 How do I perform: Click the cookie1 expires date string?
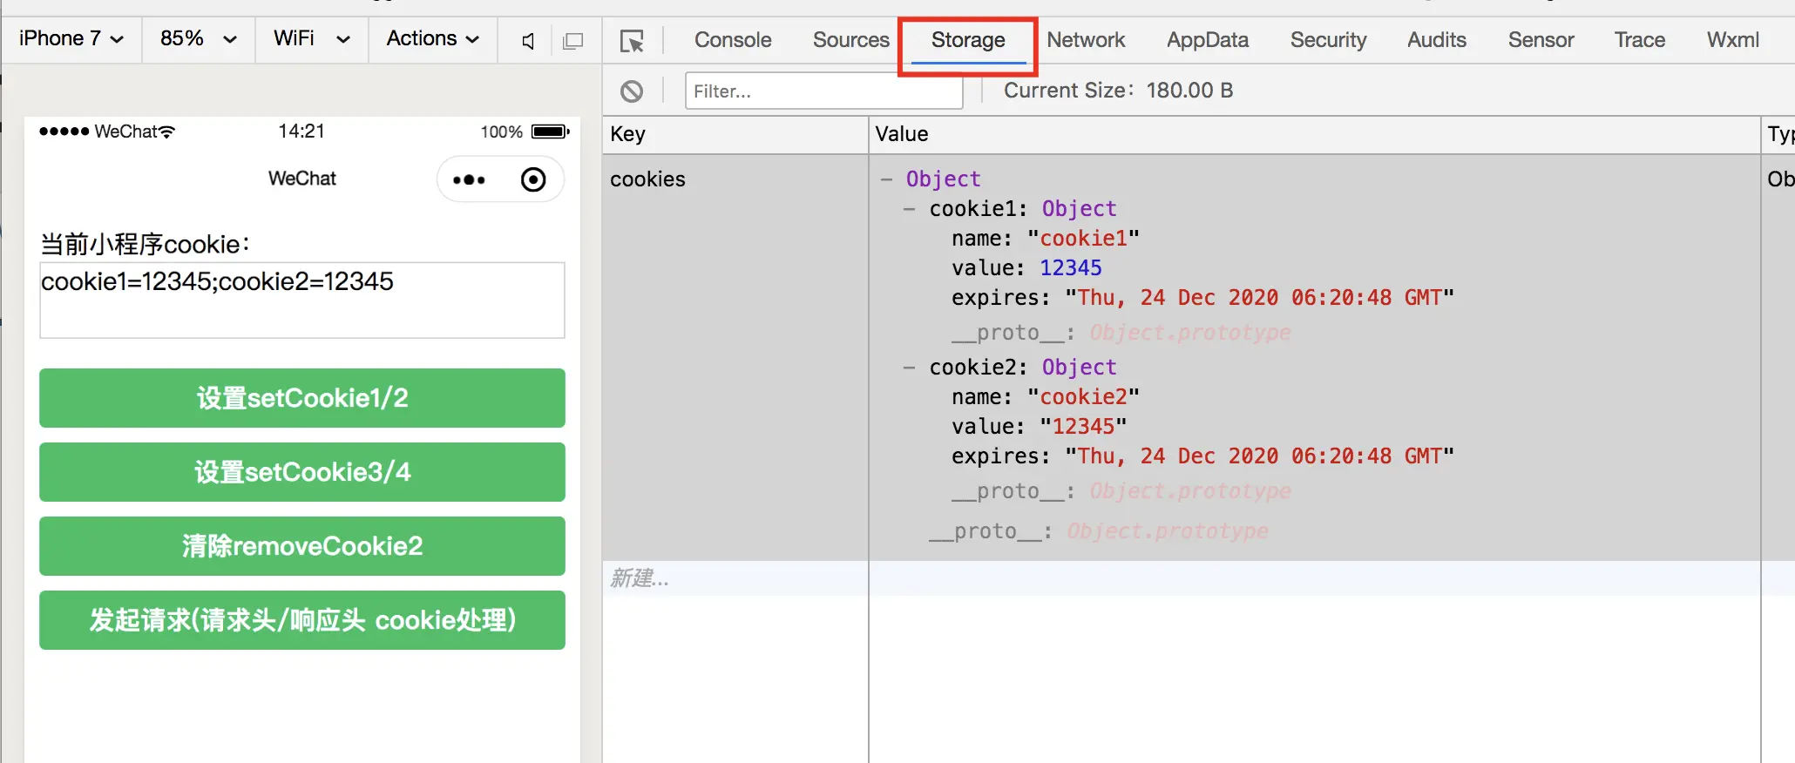pyautogui.click(x=1259, y=298)
